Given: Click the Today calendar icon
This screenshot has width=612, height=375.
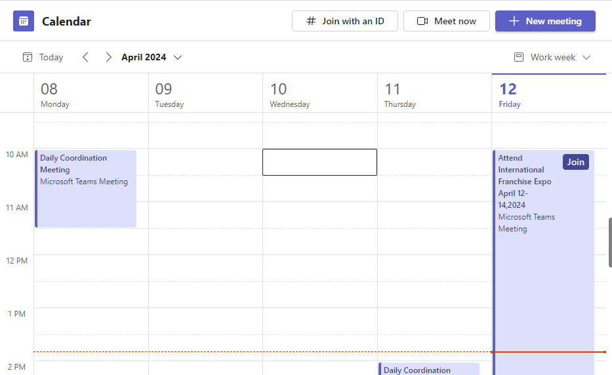Looking at the screenshot, I should 28,57.
